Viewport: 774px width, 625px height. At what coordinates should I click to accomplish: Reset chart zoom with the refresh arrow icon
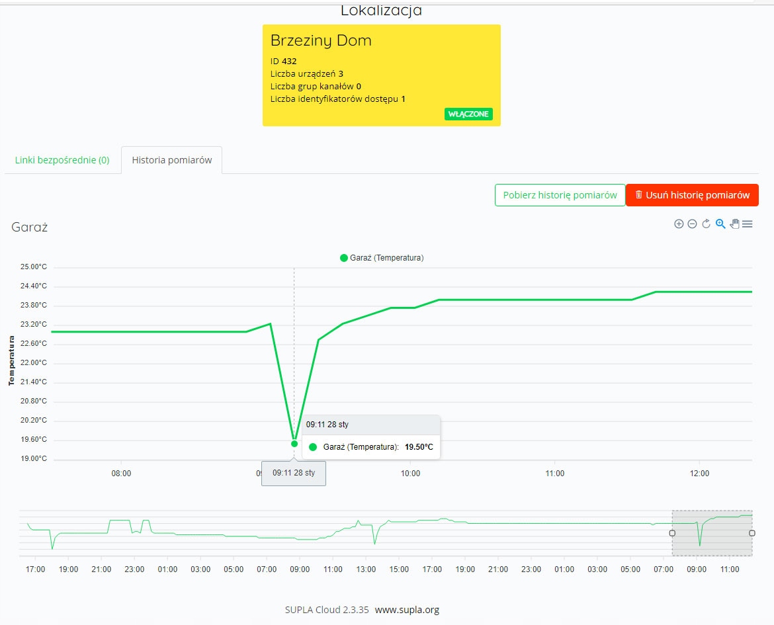[x=707, y=224]
